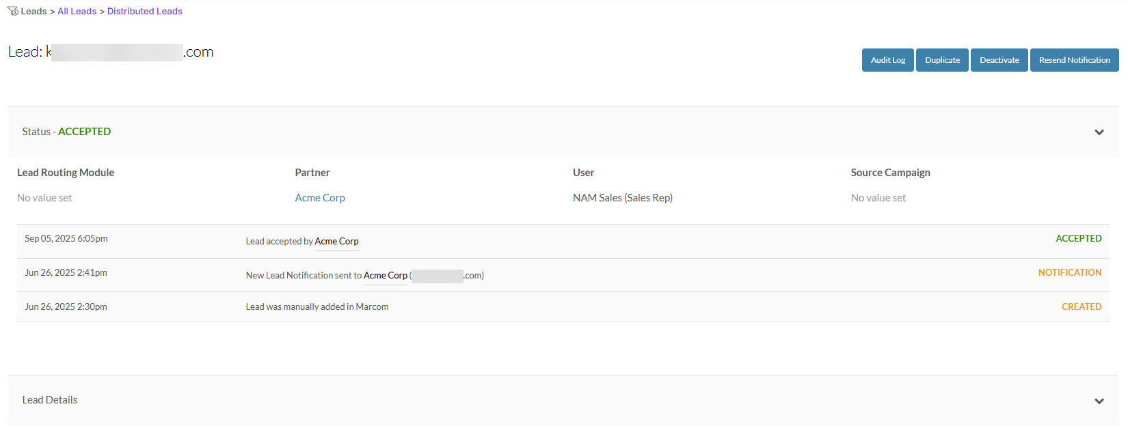This screenshot has width=1128, height=428.
Task: Click Lead was manually added in Marcom
Action: (x=317, y=307)
